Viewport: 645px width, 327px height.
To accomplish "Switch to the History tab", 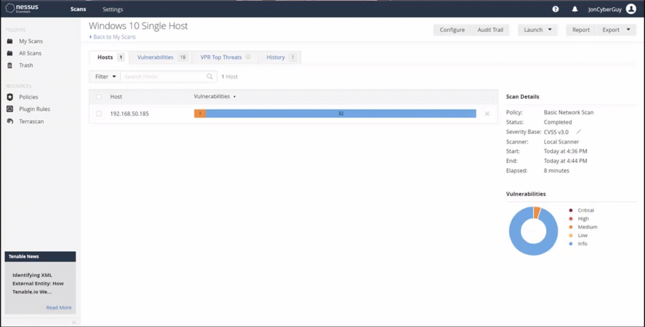I will click(x=280, y=57).
